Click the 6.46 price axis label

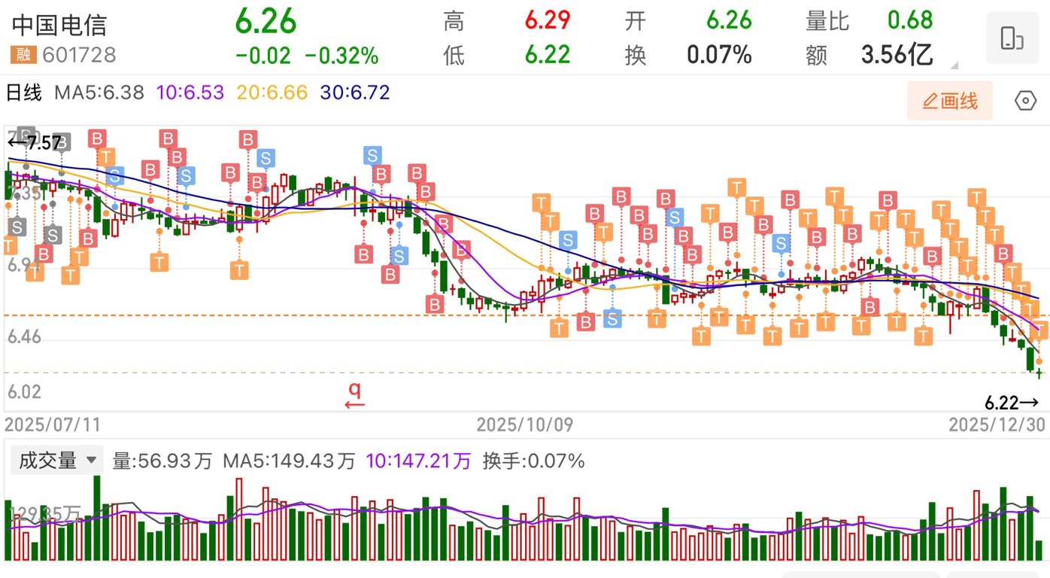25,338
